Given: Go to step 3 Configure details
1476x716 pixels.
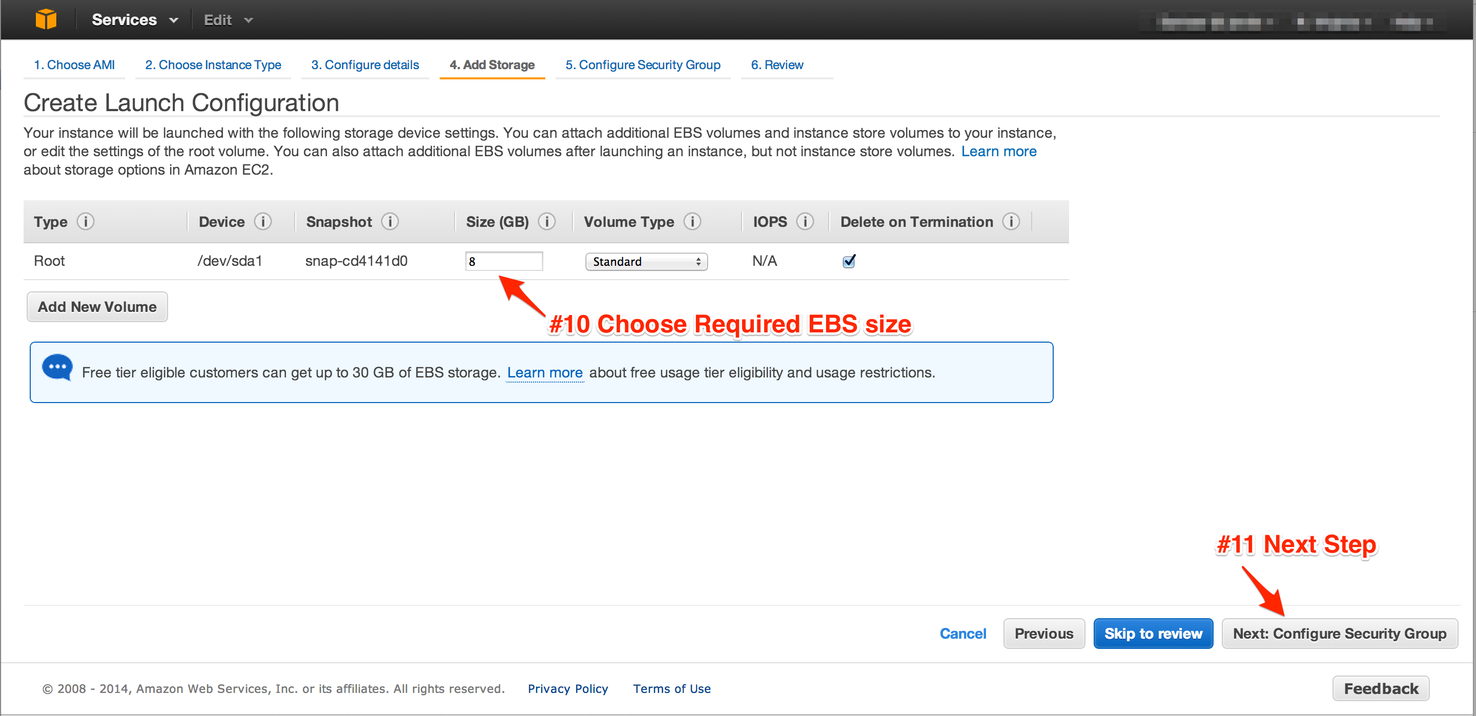Looking at the screenshot, I should point(365,65).
